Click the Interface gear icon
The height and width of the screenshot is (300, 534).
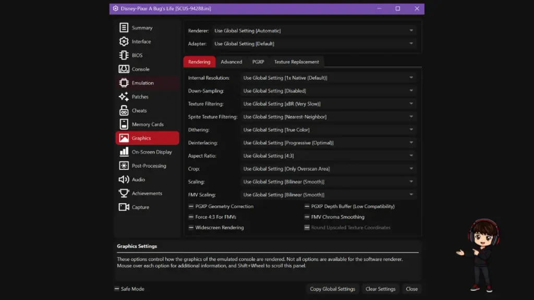point(124,42)
